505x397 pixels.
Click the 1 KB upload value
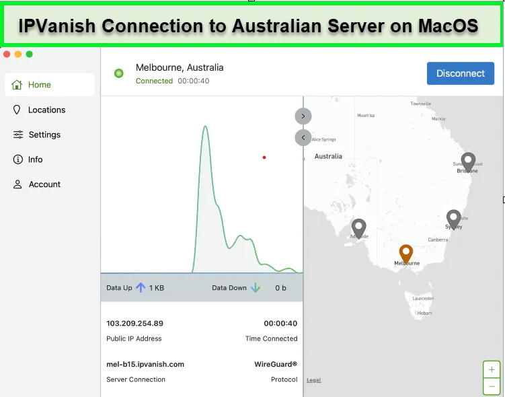tap(157, 288)
